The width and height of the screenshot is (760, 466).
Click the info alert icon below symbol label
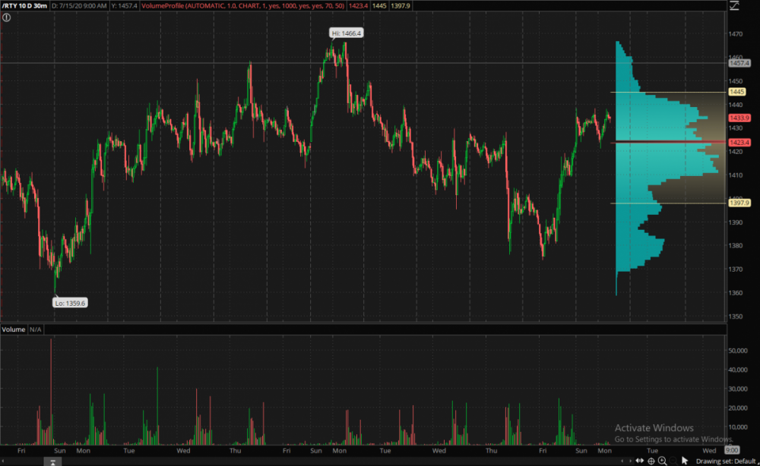7,17
